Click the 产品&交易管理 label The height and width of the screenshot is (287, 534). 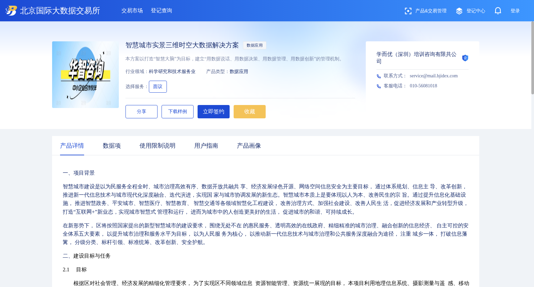coord(431,11)
